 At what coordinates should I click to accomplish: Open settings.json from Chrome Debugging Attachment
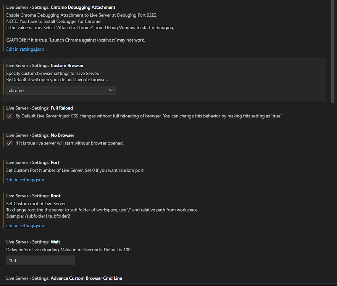coord(25,49)
